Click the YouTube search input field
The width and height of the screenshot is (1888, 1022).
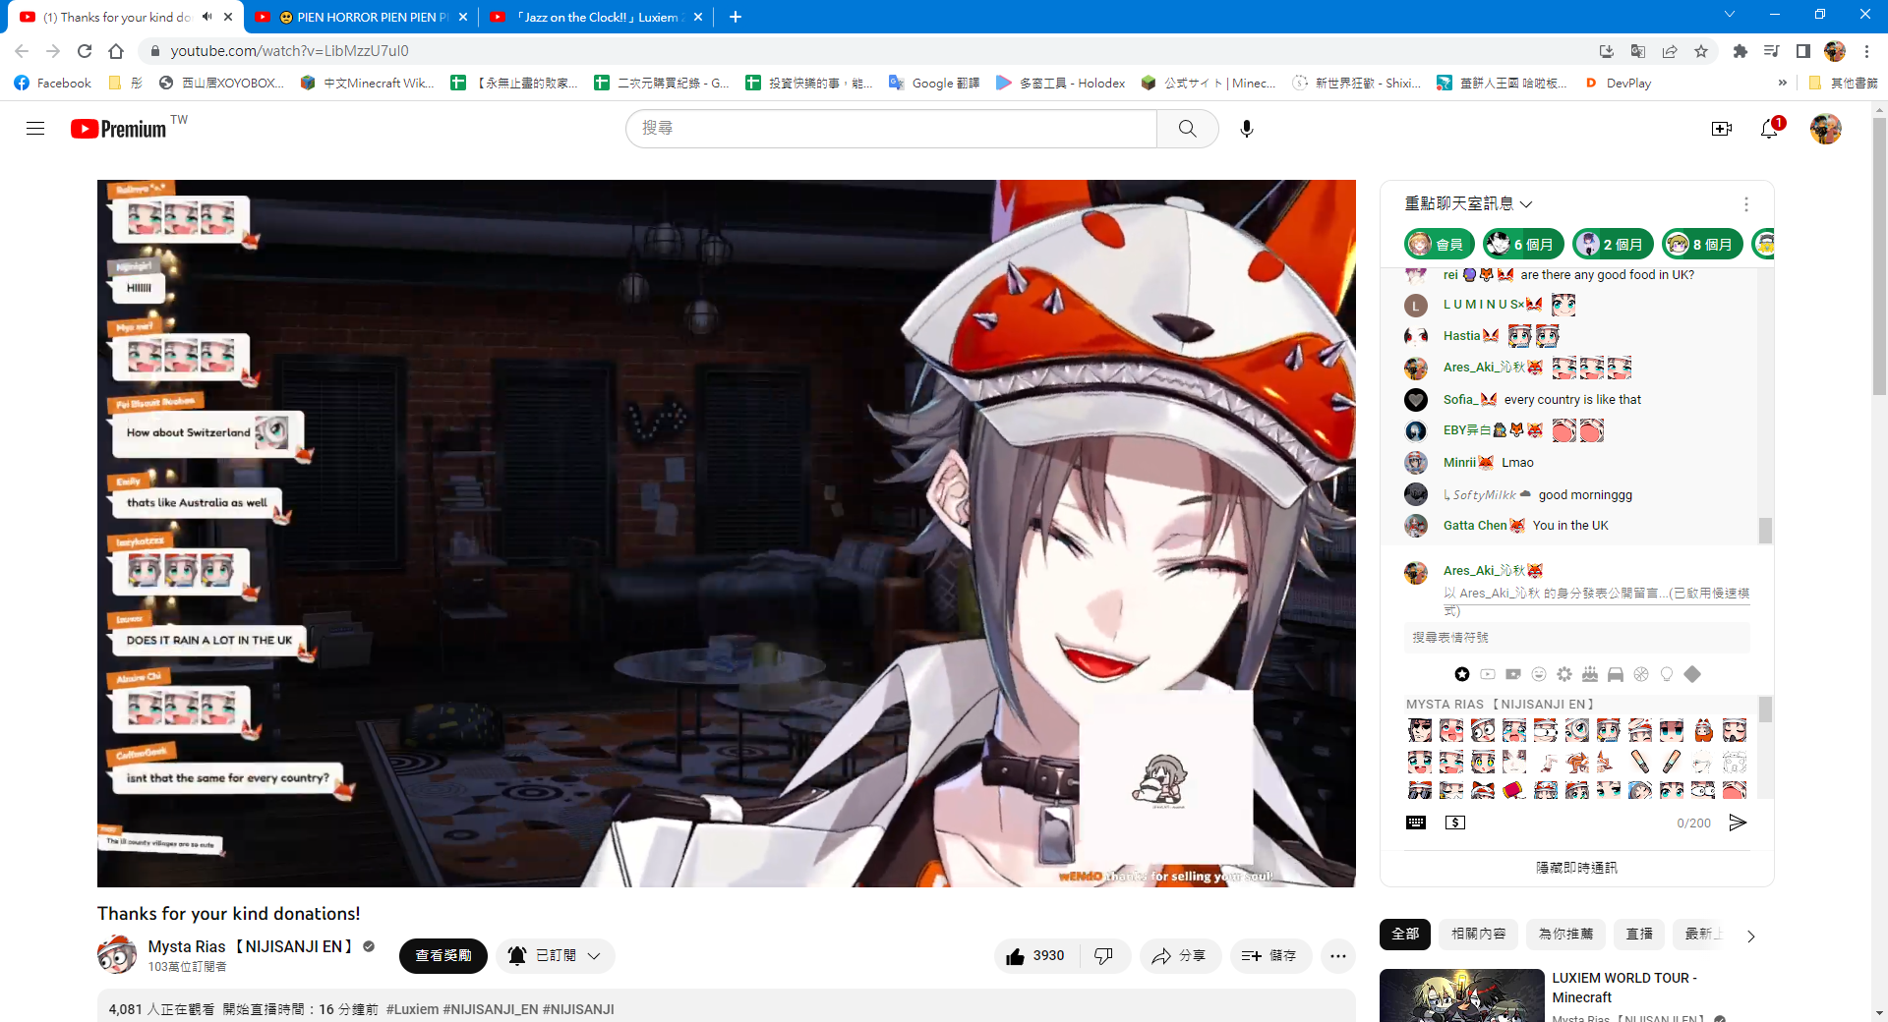point(892,129)
